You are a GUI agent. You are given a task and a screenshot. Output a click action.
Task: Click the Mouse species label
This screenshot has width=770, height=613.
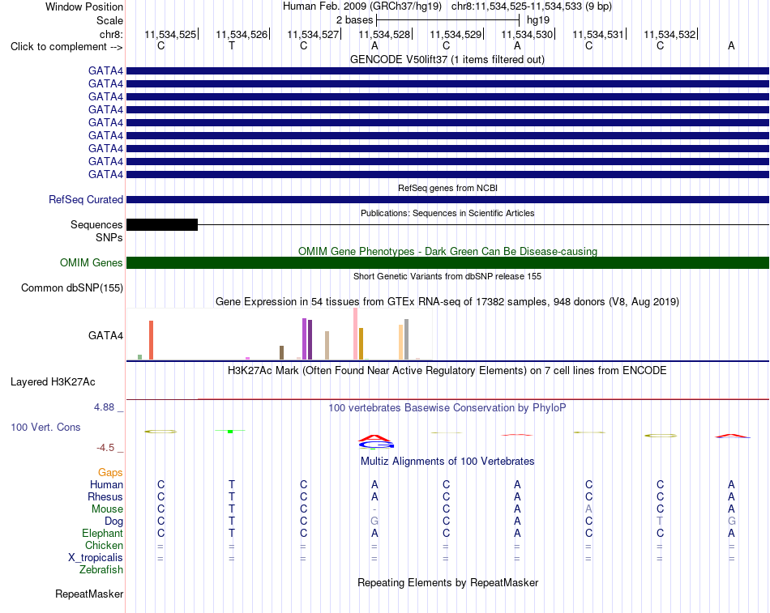click(107, 509)
